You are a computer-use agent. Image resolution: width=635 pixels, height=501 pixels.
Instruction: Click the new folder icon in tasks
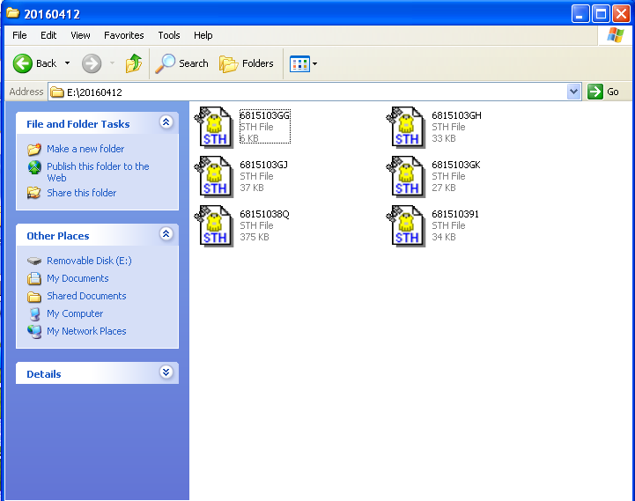click(x=34, y=149)
